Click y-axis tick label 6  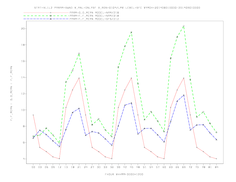(24, 142)
